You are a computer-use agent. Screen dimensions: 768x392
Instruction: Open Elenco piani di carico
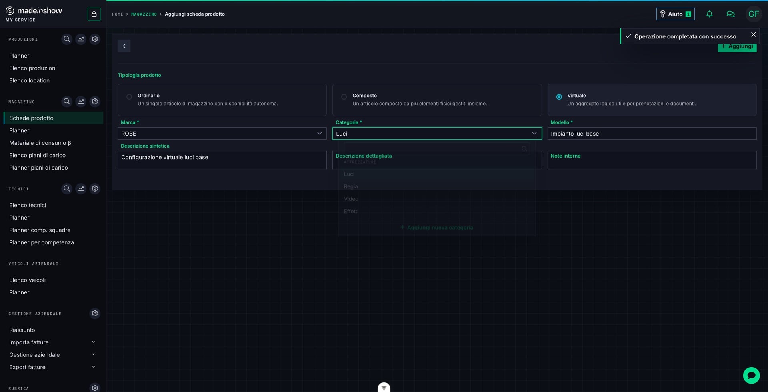[x=37, y=155]
